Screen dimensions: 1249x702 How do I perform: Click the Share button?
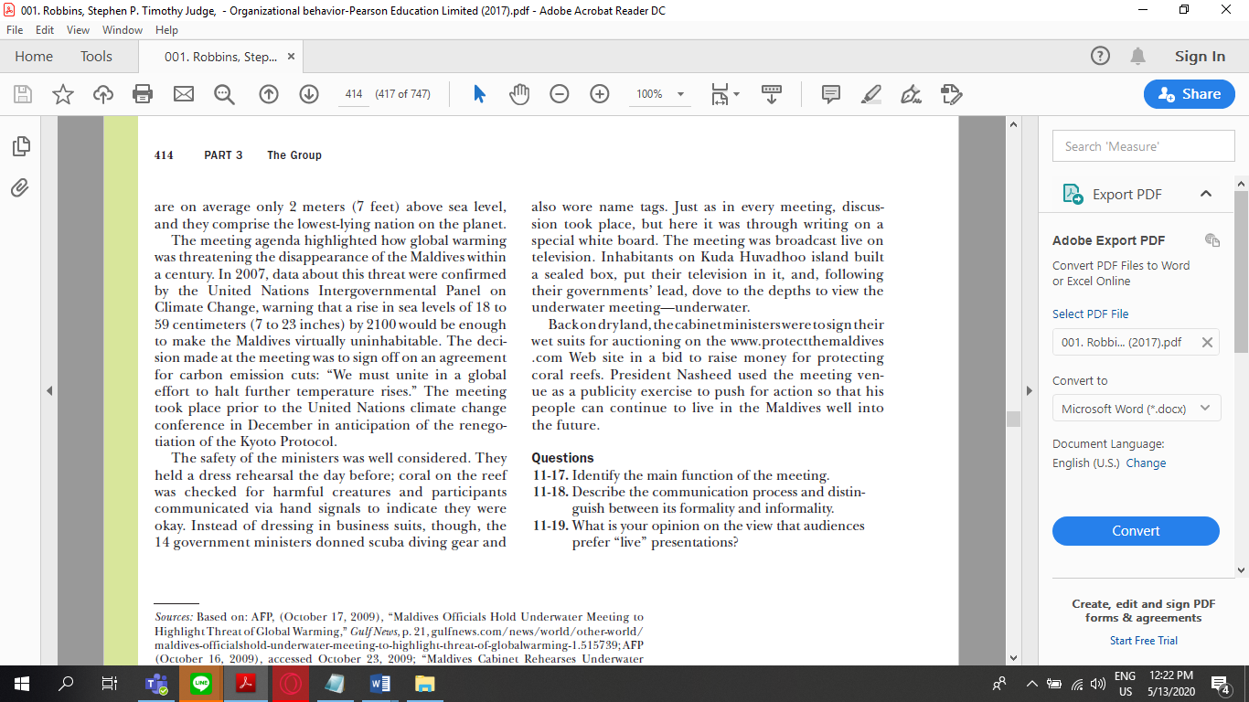[1189, 94]
